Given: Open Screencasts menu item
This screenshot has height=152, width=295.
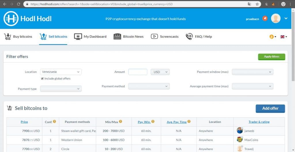Looking at the screenshot, I should point(164,37).
